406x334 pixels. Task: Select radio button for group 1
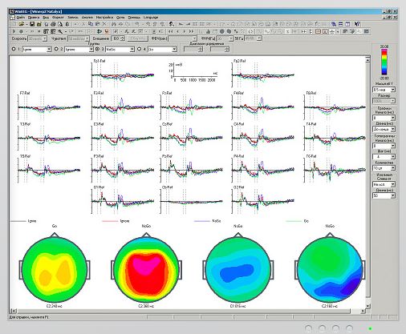pos(14,49)
